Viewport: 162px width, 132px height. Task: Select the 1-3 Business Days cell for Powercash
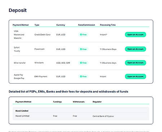click(x=108, y=49)
